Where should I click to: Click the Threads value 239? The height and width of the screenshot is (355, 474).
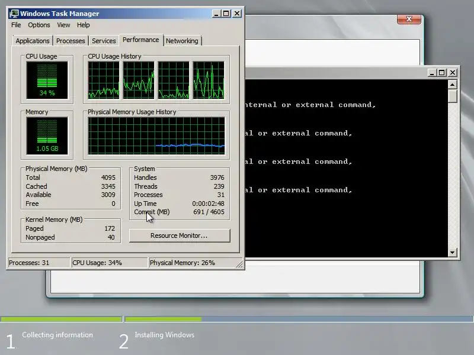click(x=219, y=186)
